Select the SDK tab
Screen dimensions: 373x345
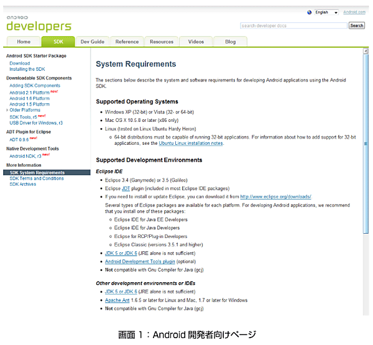coord(58,42)
